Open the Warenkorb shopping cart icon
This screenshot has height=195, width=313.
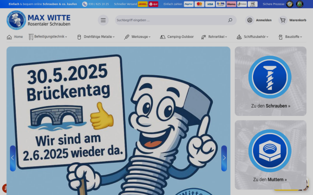coord(283,20)
